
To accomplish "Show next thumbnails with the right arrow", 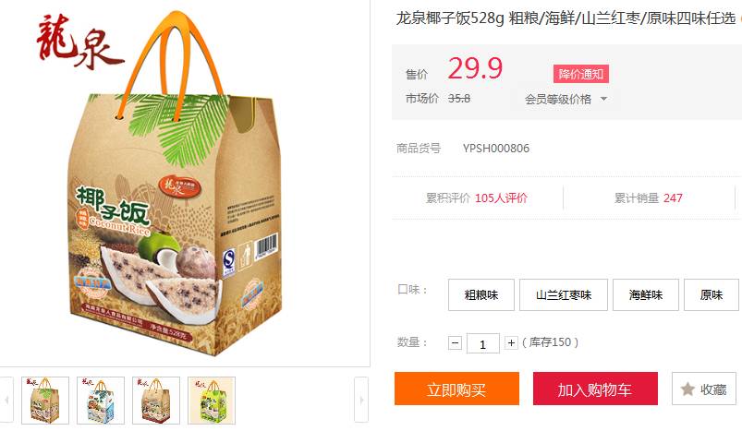I will [x=361, y=400].
